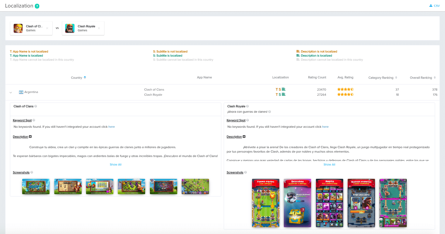Click the Argentina flag icon
Viewport: 445px width, 234px height.
21,92
